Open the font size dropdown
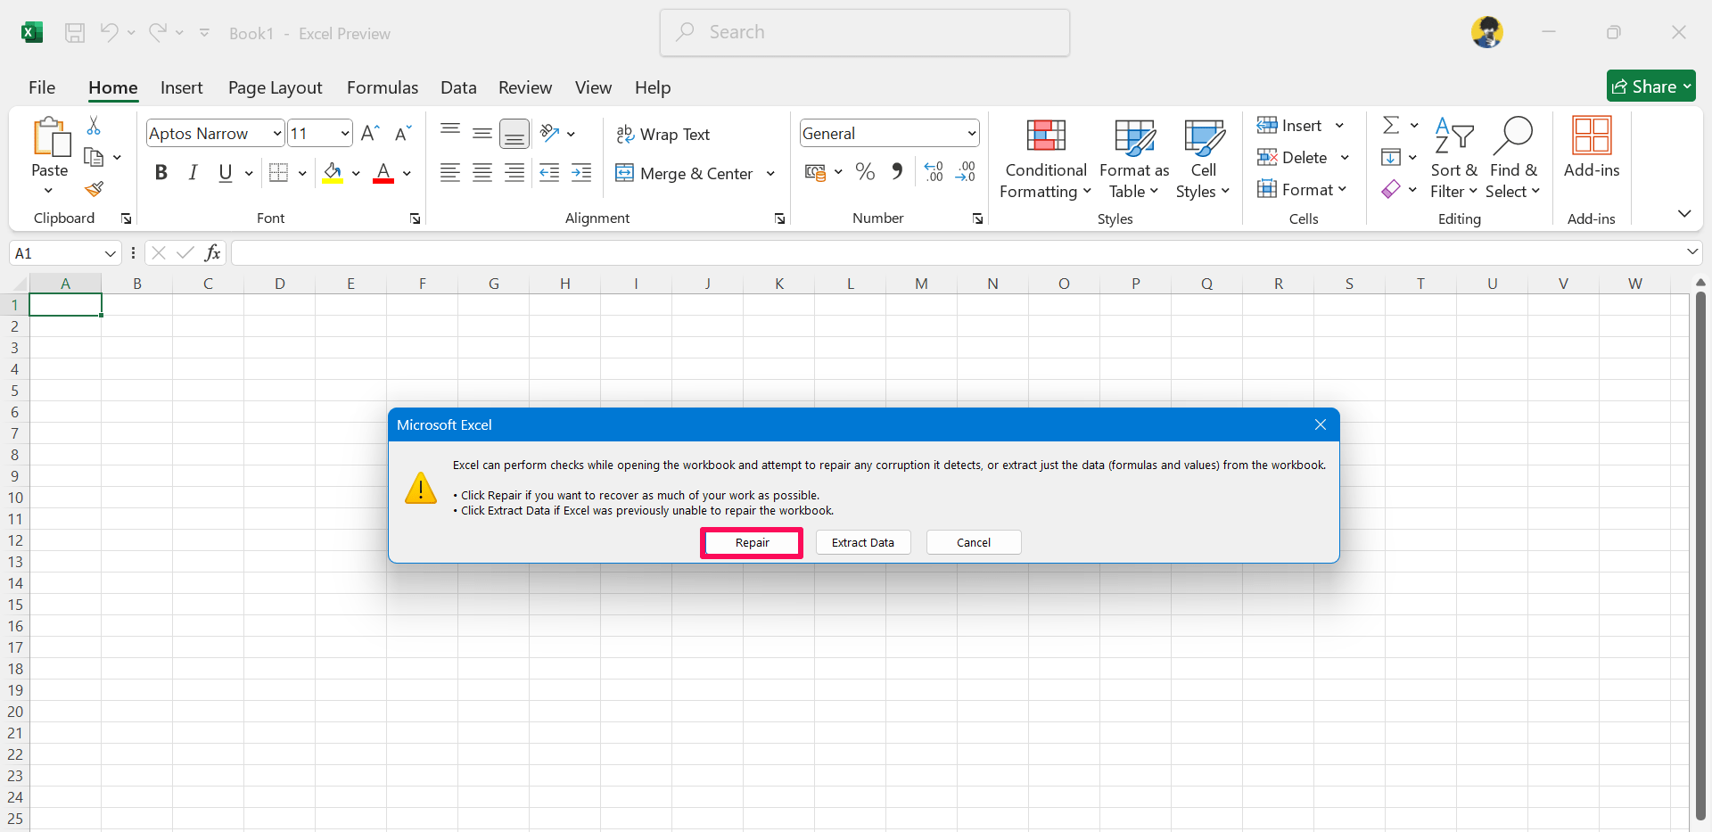This screenshot has height=832, width=1712. tap(345, 134)
